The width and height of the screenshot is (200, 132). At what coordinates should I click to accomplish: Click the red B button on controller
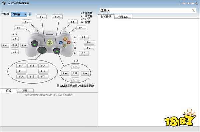click(x=69, y=42)
